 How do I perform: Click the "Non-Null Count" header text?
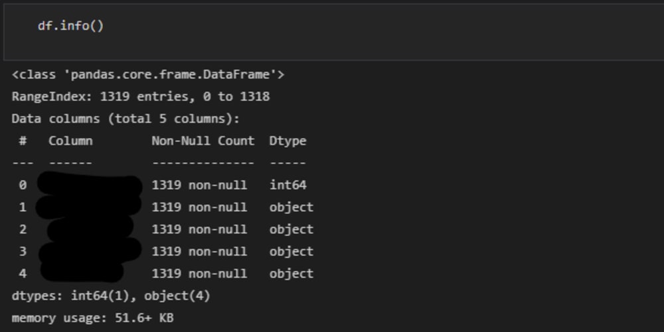[x=203, y=141]
